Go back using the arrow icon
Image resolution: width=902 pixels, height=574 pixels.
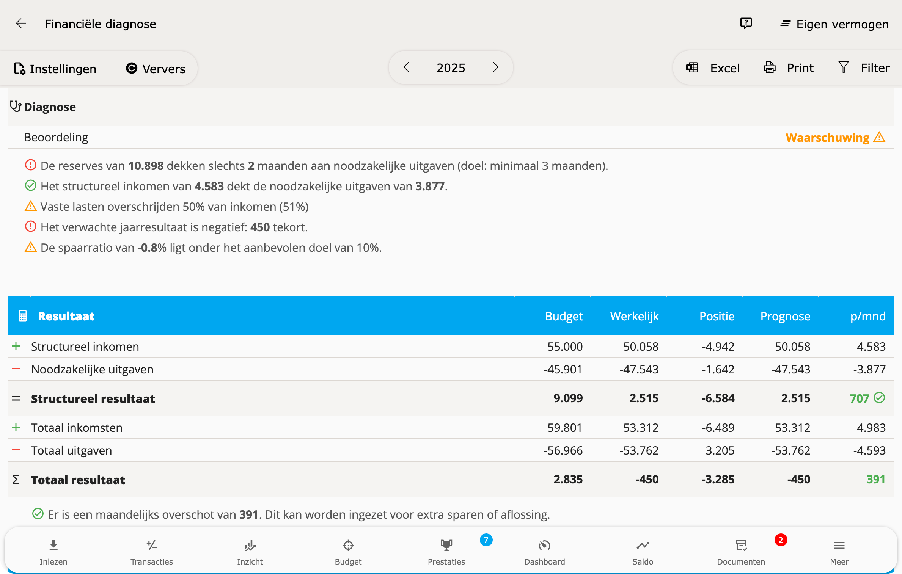21,24
